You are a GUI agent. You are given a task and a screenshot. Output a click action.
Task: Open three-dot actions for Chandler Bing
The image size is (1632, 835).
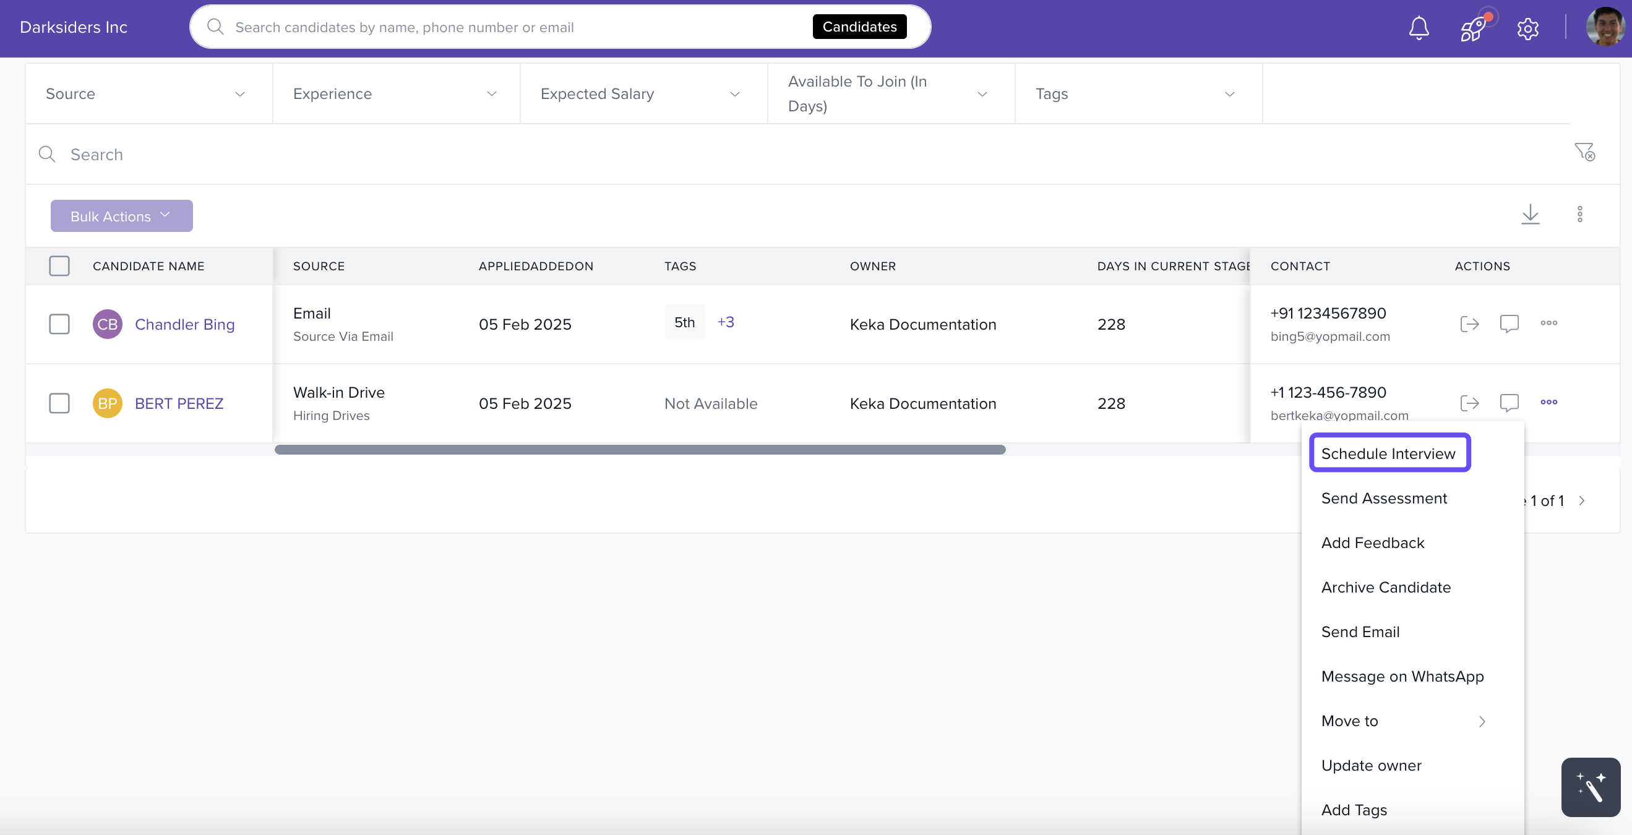coord(1548,323)
